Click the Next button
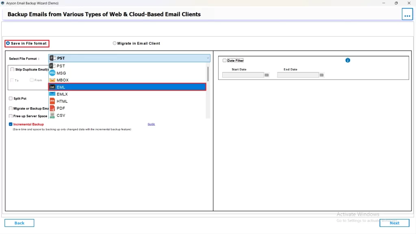 point(394,223)
